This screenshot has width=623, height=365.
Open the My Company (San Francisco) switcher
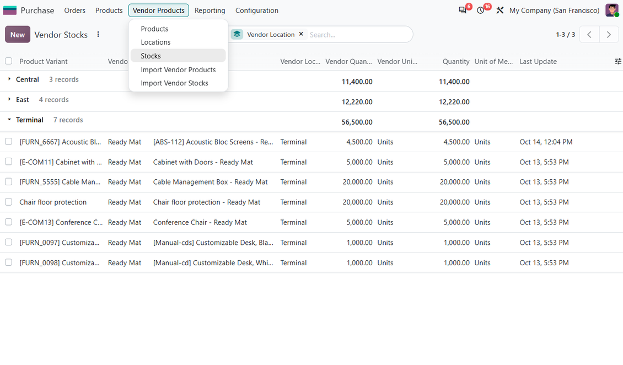[554, 10]
